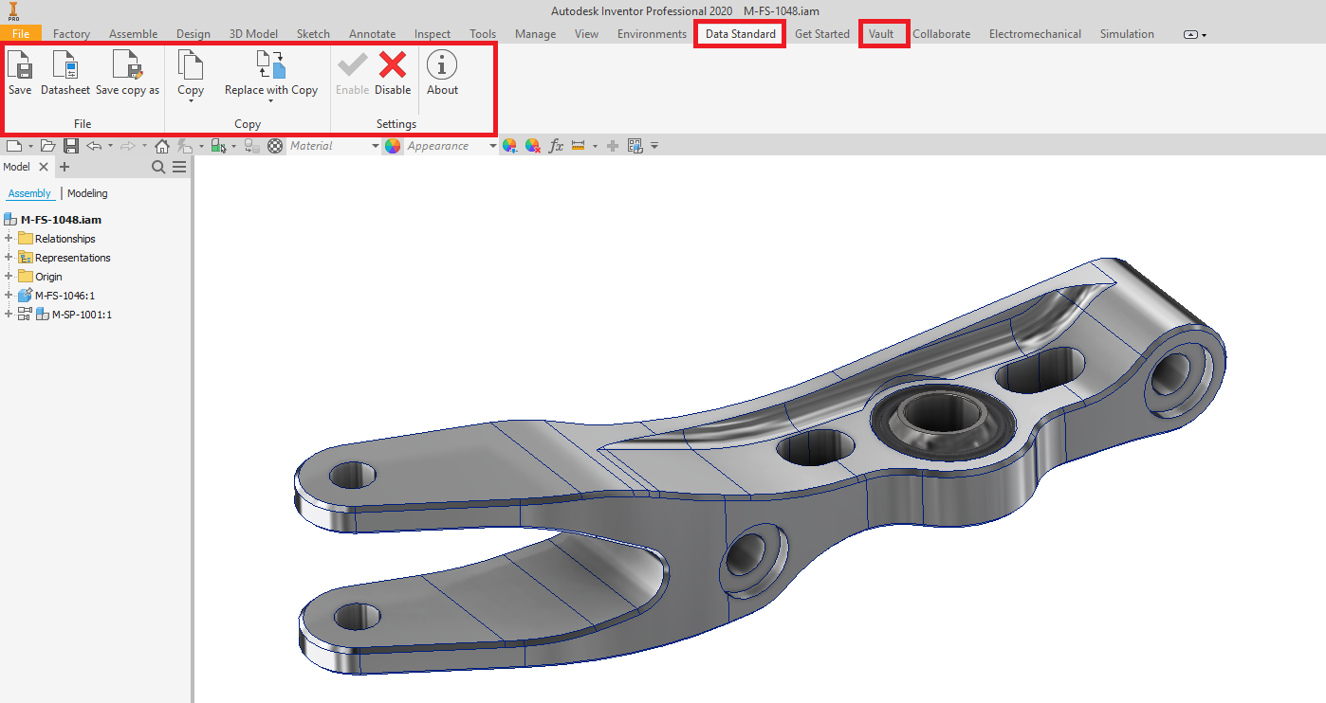Switch to the 3D Model ribbon tab
Viewport: 1326px width, 703px height.
[x=253, y=34]
